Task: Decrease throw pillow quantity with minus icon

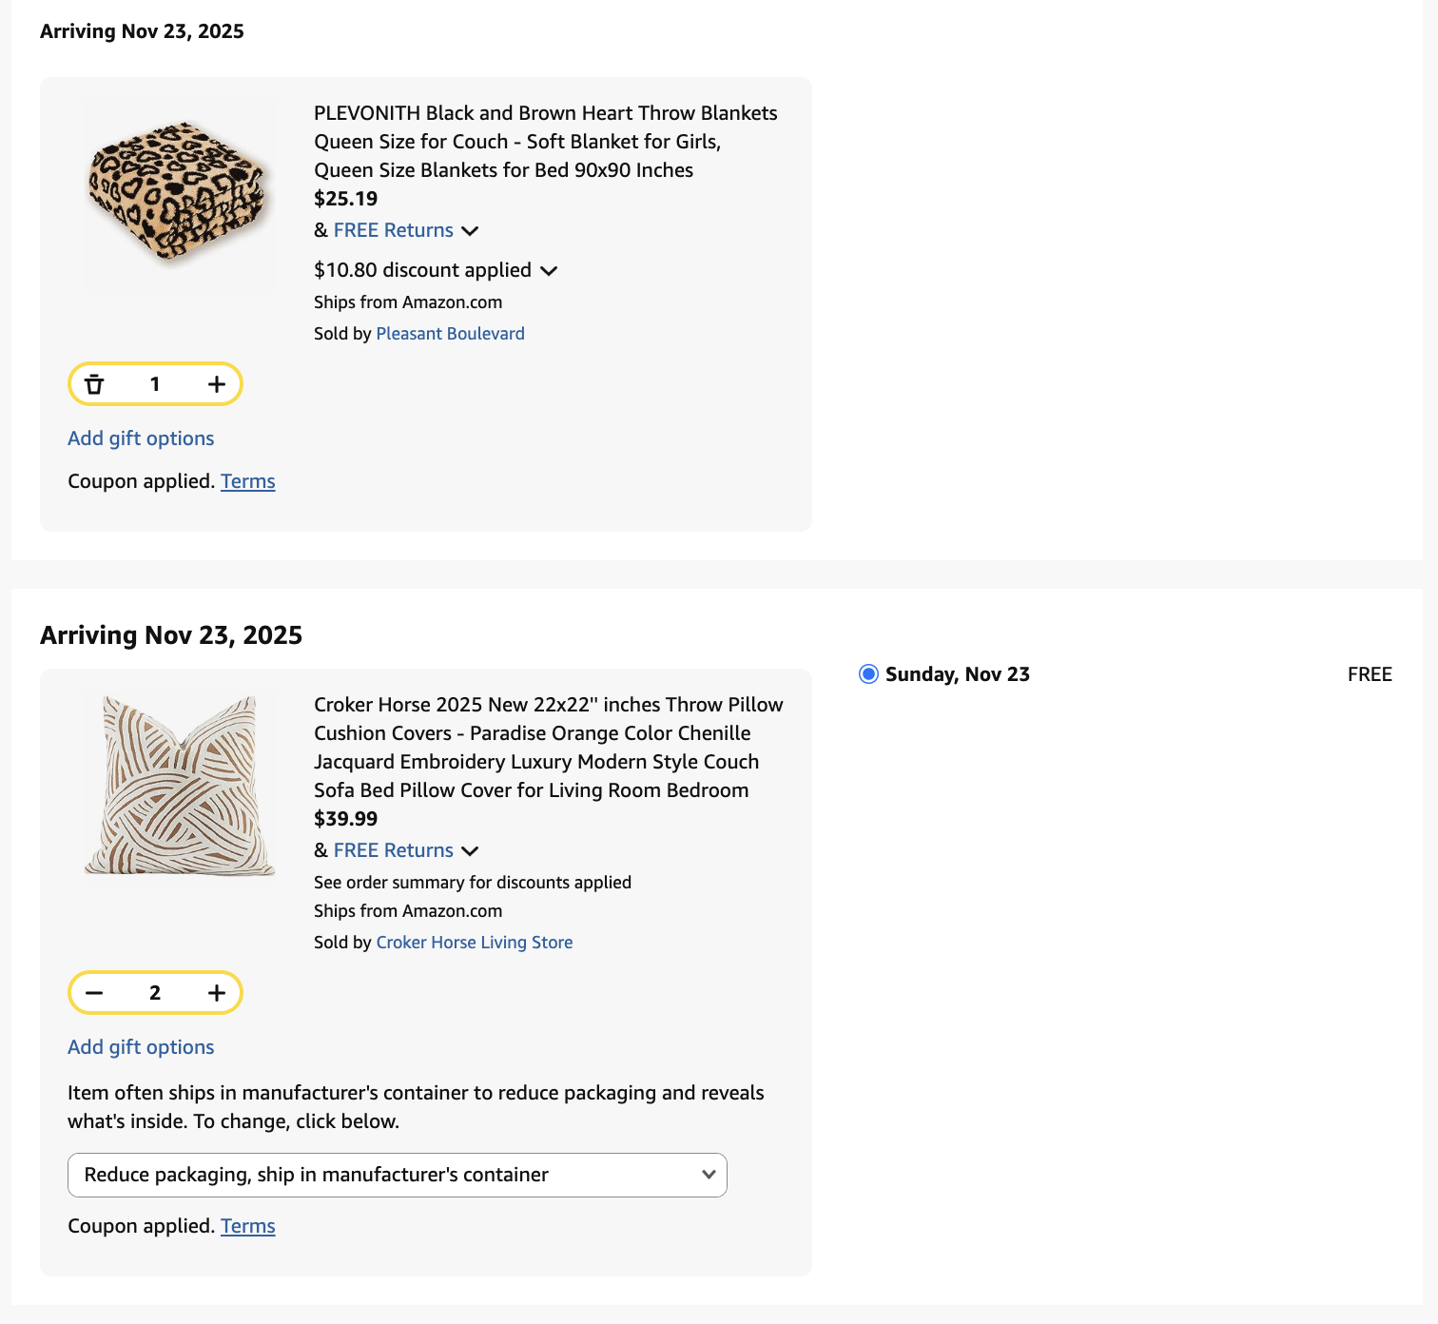Action: [x=94, y=993]
